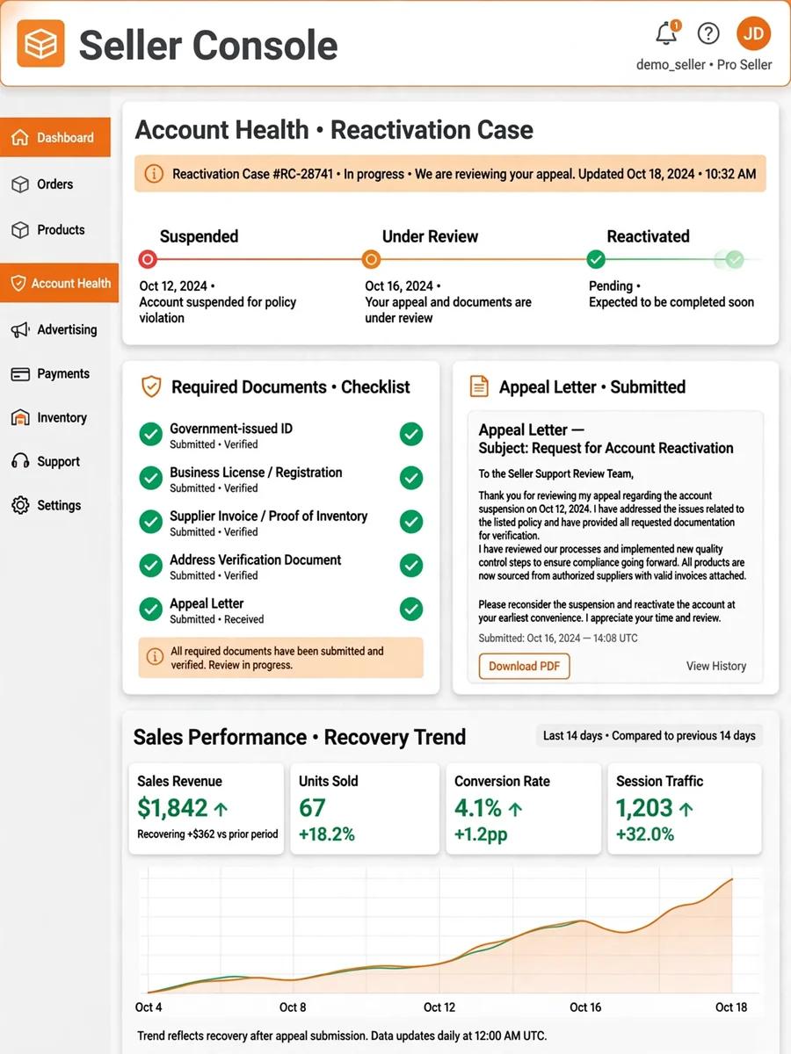Click the Reactivated stage check marker
This screenshot has height=1054, width=791.
(x=596, y=259)
